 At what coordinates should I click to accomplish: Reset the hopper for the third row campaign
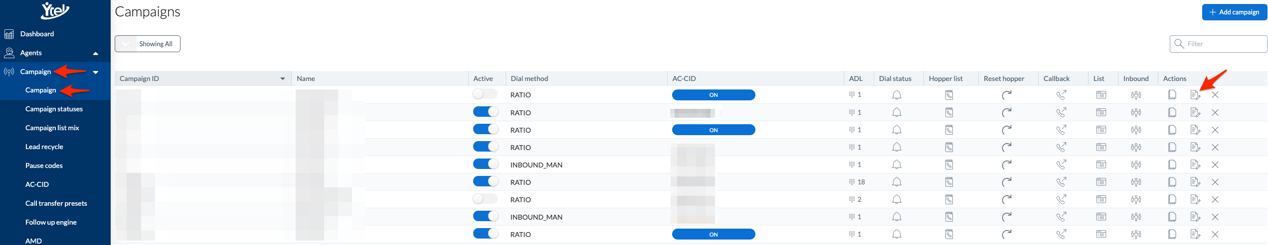1007,130
